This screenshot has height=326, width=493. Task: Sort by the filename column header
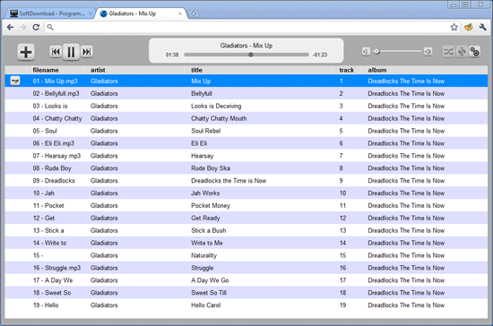tap(46, 70)
